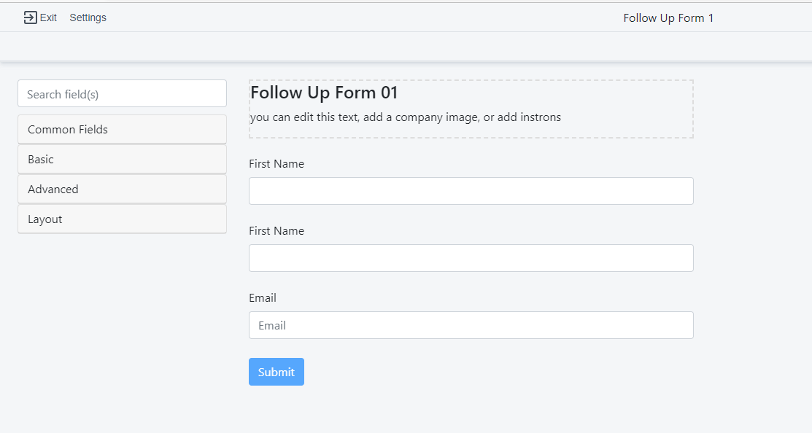Click the Exit door-arrow icon
The width and height of the screenshot is (812, 433).
click(x=30, y=17)
